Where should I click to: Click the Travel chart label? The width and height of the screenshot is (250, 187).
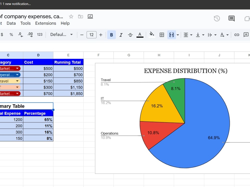pyautogui.click(x=106, y=80)
